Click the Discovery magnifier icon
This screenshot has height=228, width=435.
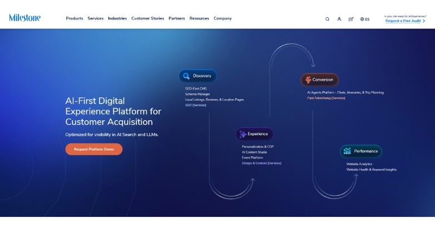pyautogui.click(x=186, y=76)
